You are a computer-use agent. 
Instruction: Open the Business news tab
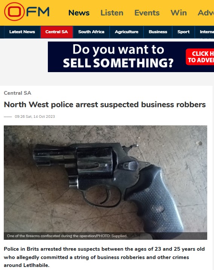point(158,32)
